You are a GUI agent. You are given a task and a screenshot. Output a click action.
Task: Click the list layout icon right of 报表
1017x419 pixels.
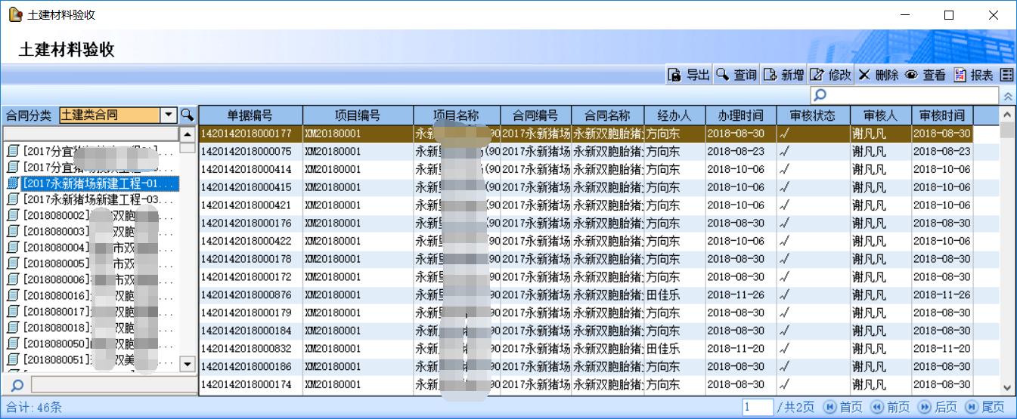coord(1006,75)
